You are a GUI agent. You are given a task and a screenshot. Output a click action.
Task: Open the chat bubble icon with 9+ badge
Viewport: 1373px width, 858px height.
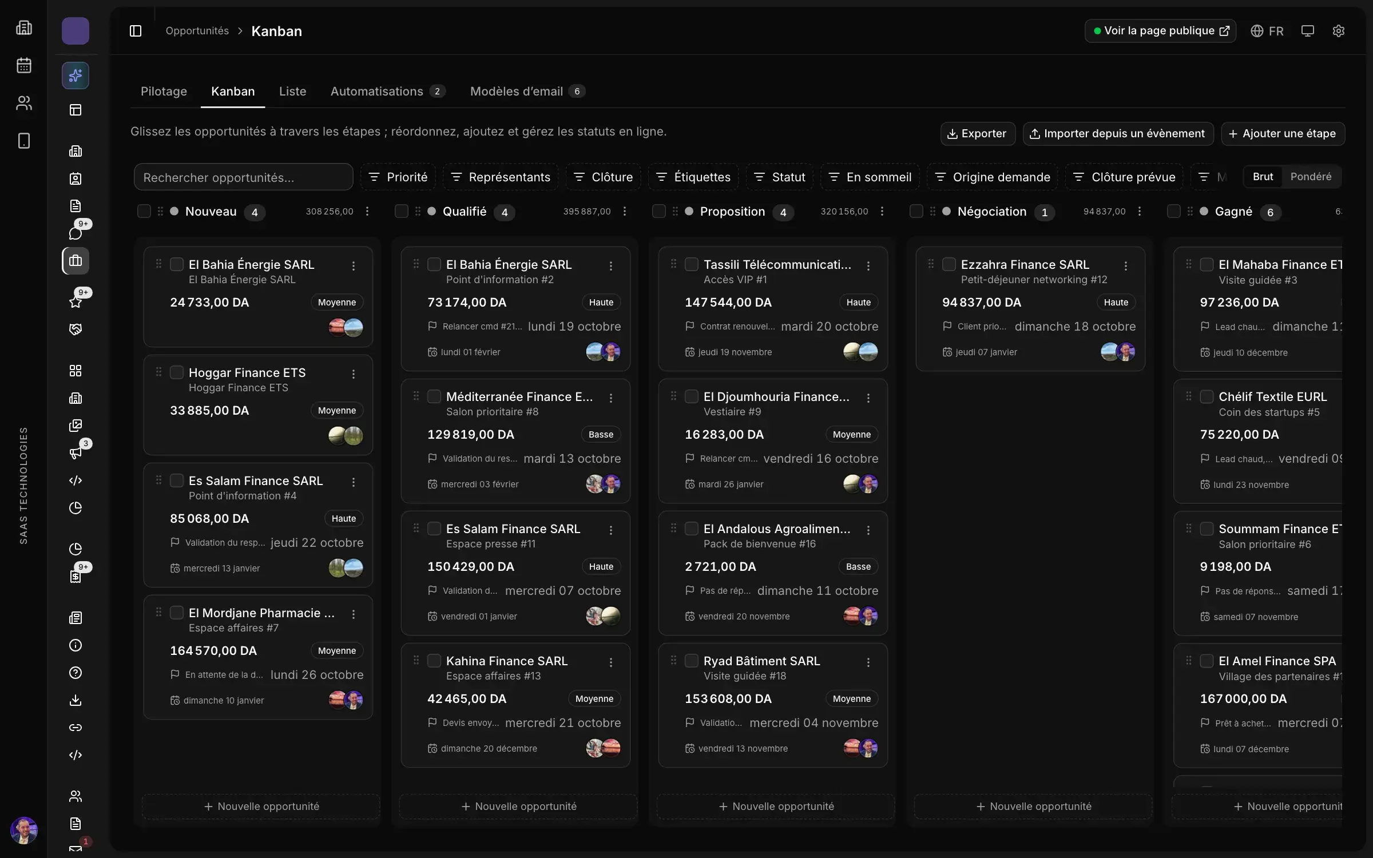(x=76, y=233)
